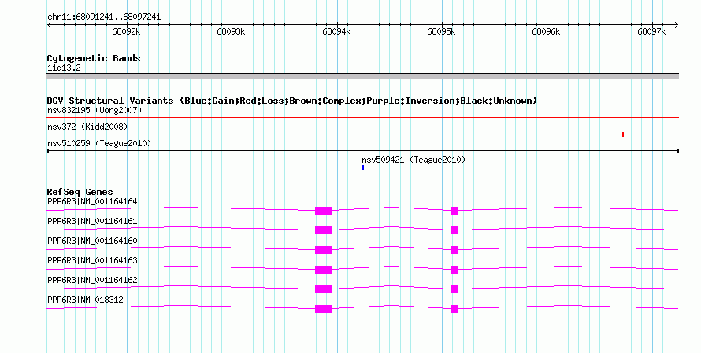Click the 11q13.2 band label

(x=64, y=68)
